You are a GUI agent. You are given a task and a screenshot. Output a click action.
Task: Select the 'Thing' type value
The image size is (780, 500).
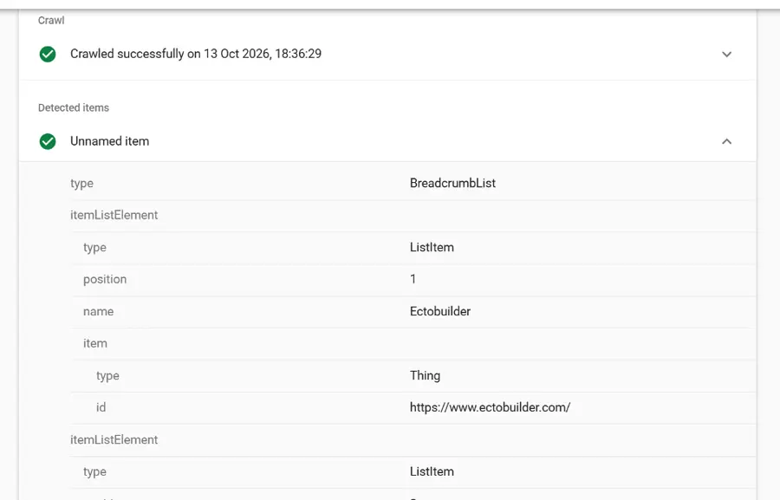[x=425, y=375]
